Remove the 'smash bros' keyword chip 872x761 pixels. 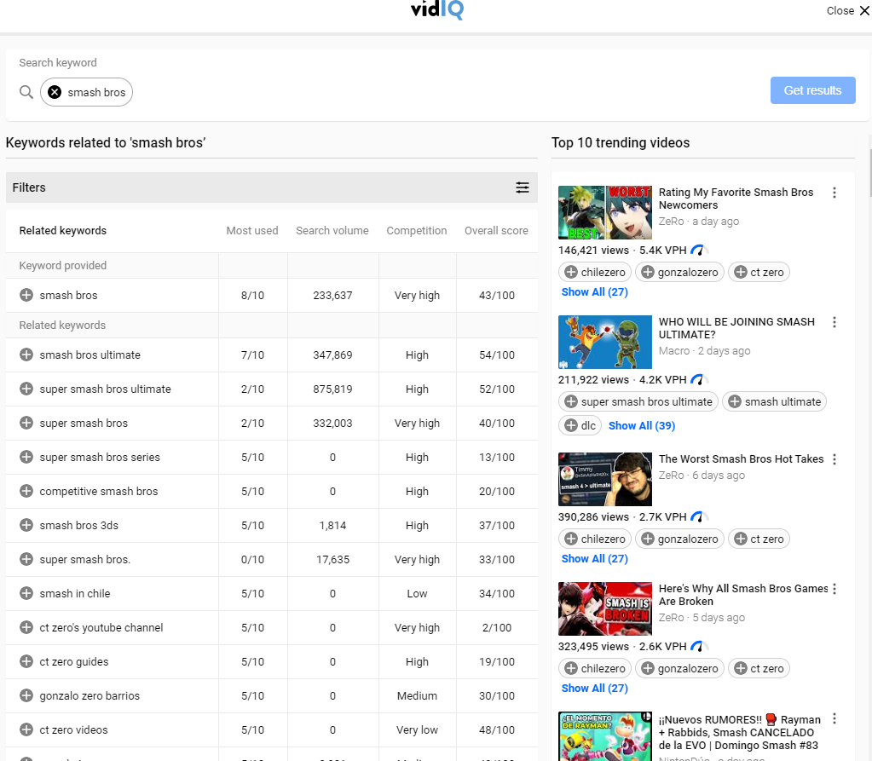(x=55, y=92)
